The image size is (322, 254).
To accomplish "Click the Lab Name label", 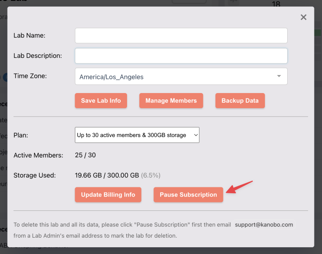I will coord(29,36).
